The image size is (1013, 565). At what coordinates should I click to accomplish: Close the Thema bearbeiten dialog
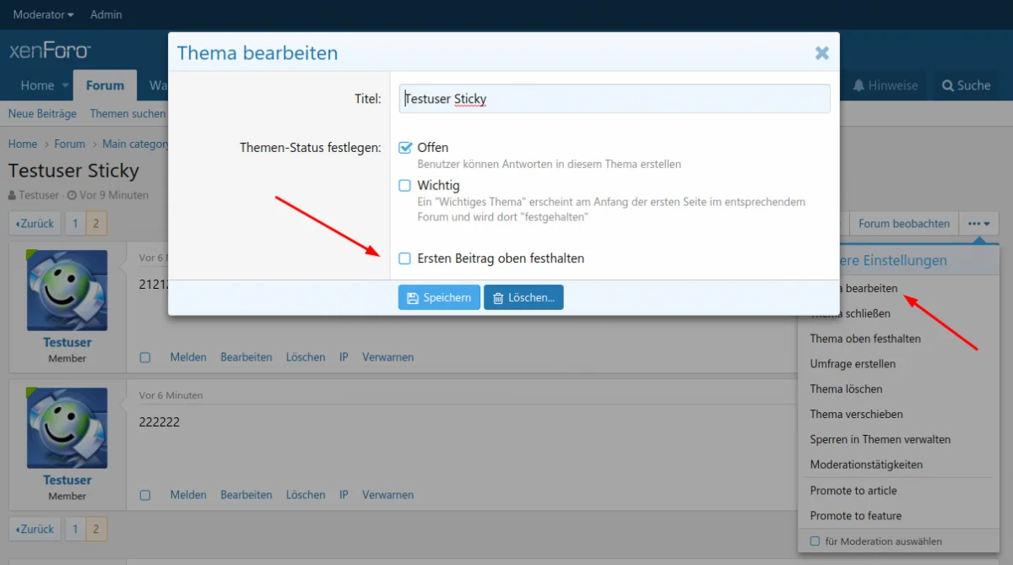point(821,53)
